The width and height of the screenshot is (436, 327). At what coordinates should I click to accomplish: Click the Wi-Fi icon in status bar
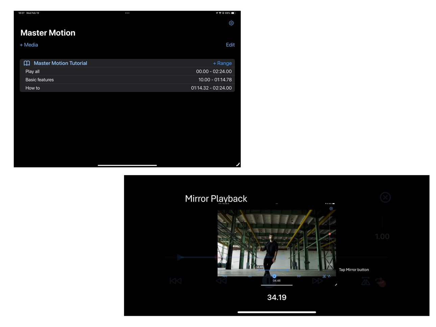click(220, 13)
